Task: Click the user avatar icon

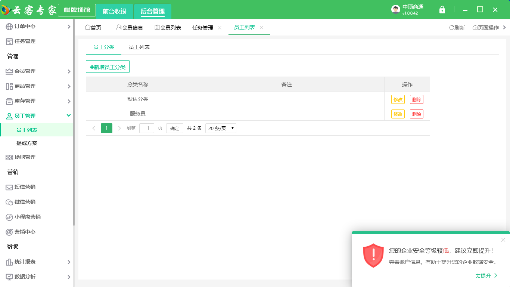Action: (395, 10)
